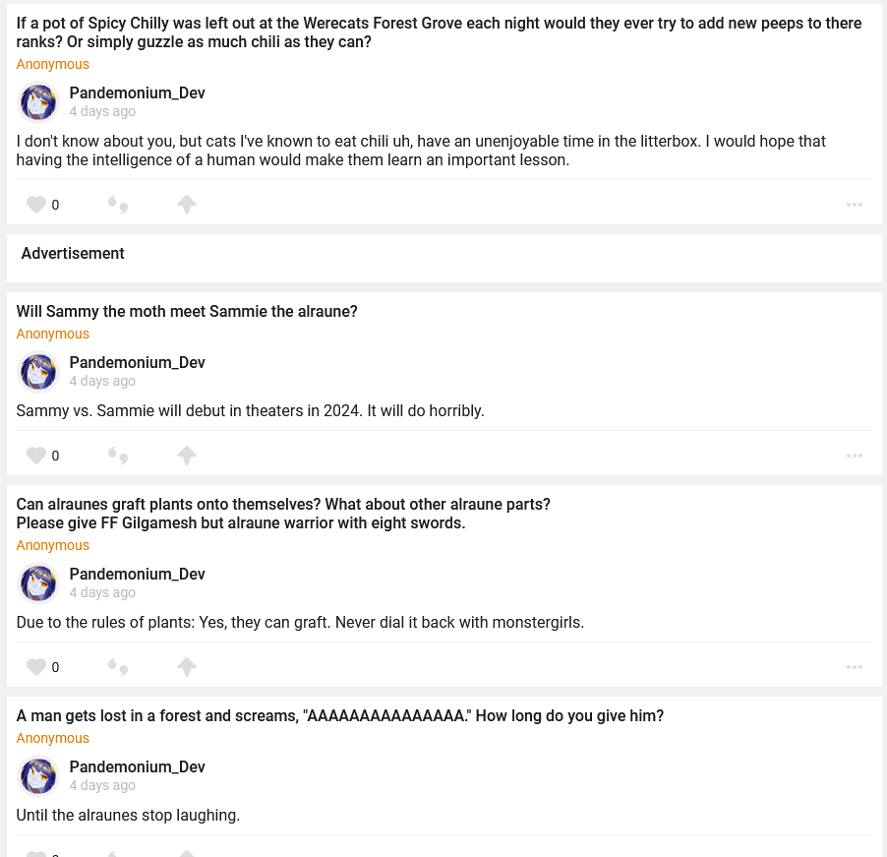
Task: Click quote icon on alraune grafting answer
Action: tap(118, 667)
